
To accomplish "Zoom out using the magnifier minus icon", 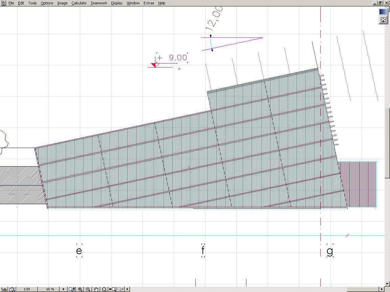I will point(88,289).
